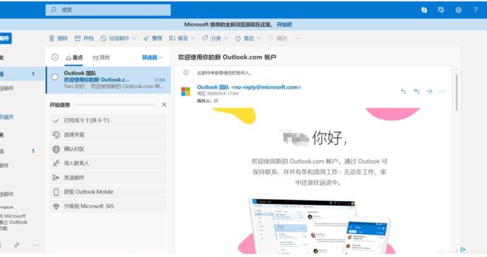Click the 开始使用 progress bar

(114, 105)
